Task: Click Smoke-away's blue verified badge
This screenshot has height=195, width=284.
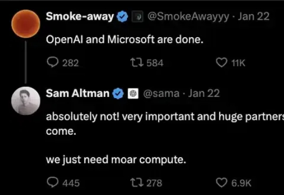Action: pyautogui.click(x=122, y=16)
